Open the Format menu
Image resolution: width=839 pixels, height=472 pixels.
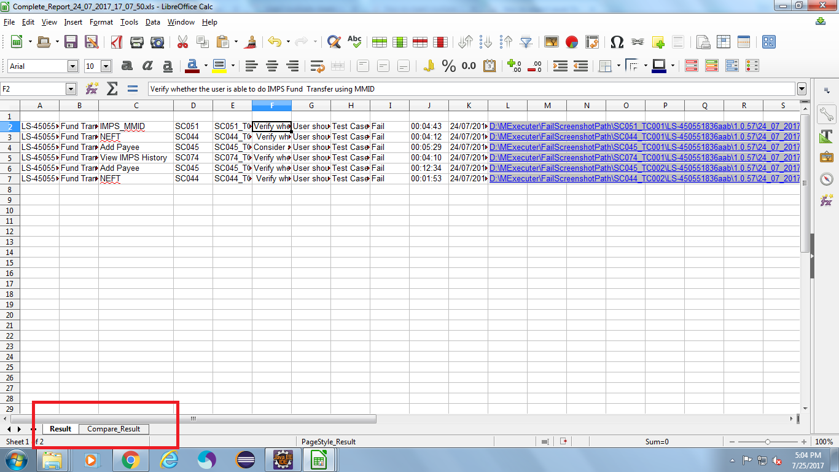tap(101, 22)
